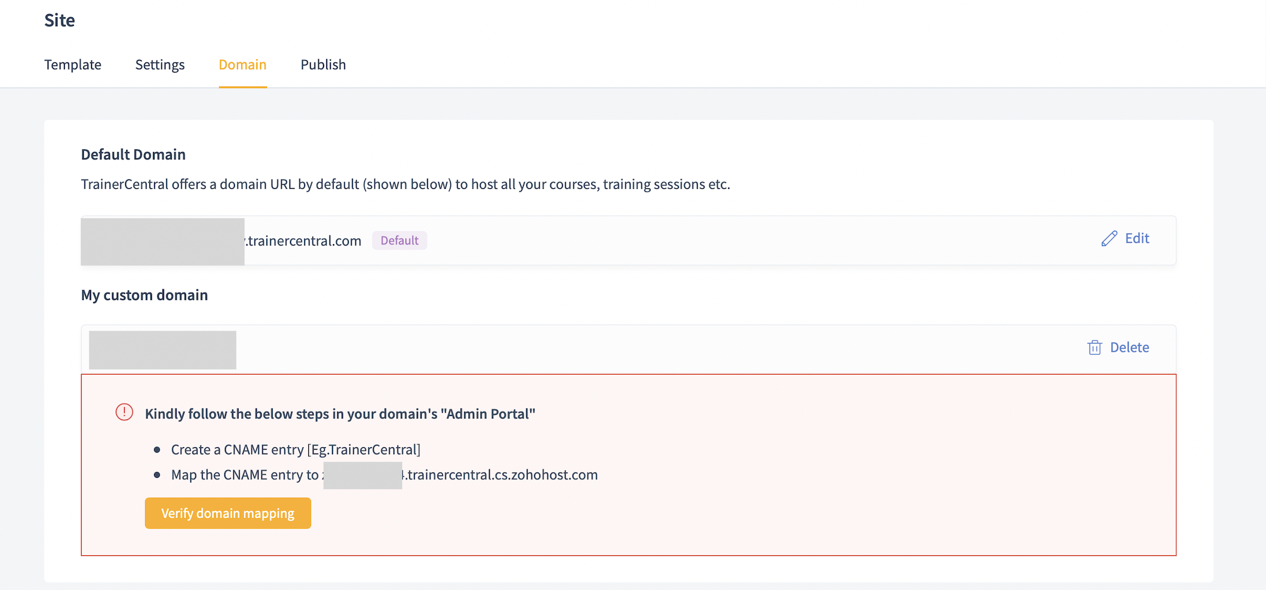Click the Site page heading
The width and height of the screenshot is (1266, 590).
click(60, 20)
